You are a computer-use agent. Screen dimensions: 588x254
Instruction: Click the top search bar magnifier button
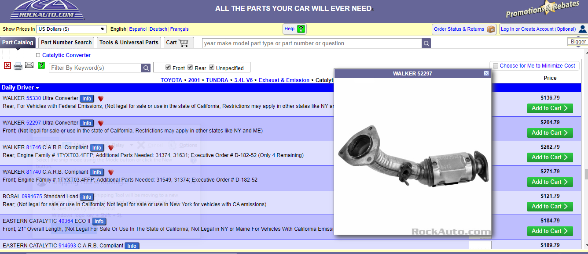(426, 43)
